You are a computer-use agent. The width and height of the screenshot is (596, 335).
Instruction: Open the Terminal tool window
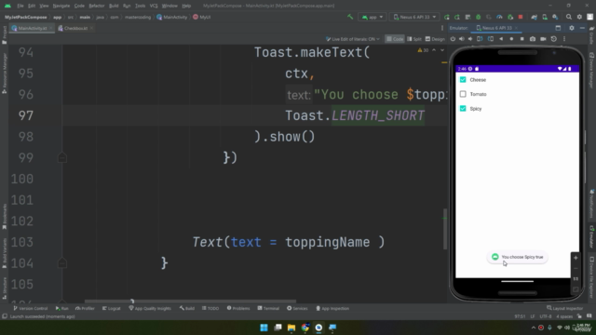click(x=268, y=308)
